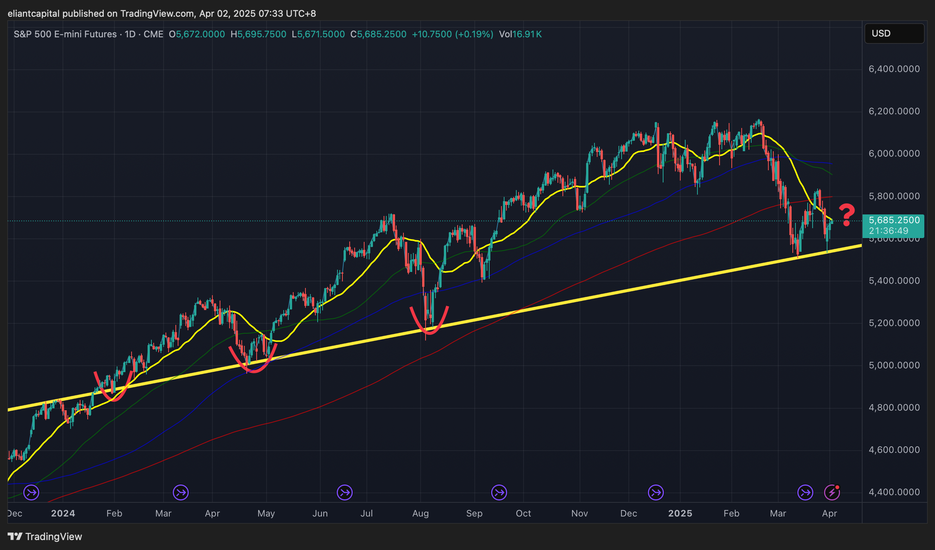Click the 2024 label on time axis
The width and height of the screenshot is (935, 550).
pos(63,513)
